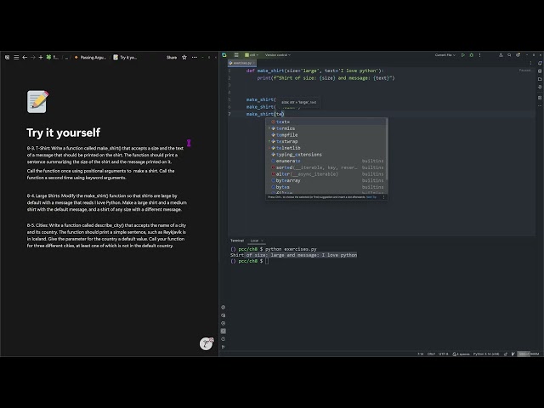This screenshot has width=544, height=408.
Task: Open the three-dot page options menu
Action: 195,57
